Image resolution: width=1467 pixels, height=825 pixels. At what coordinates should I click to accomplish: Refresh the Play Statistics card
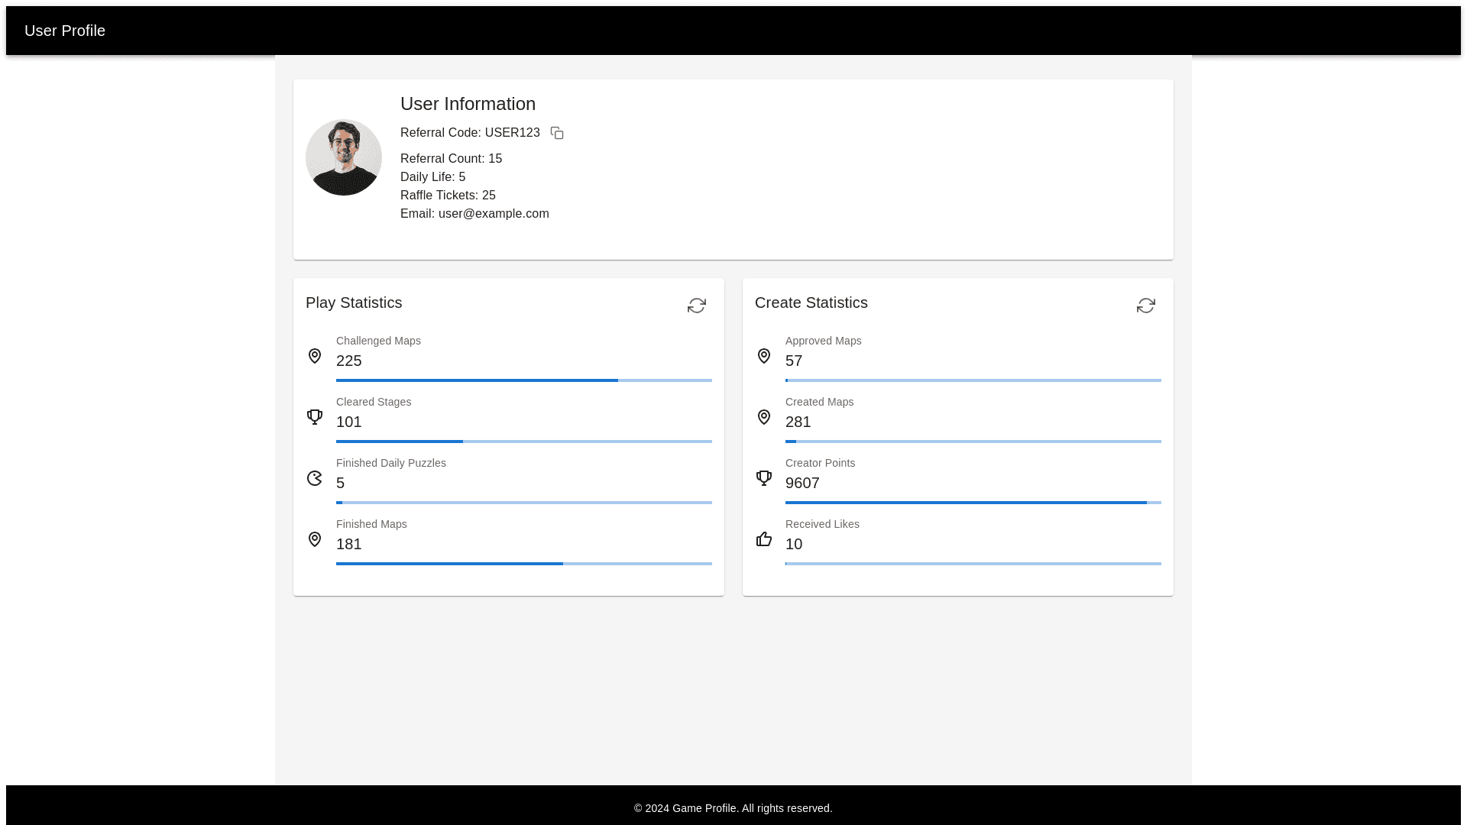click(x=696, y=306)
